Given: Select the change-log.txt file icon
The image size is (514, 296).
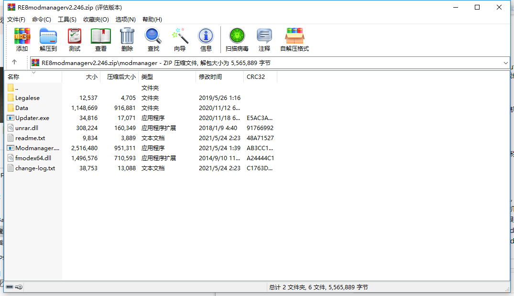Looking at the screenshot, I should [11, 168].
